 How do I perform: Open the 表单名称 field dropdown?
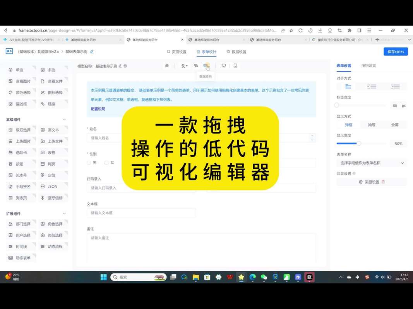click(372, 163)
